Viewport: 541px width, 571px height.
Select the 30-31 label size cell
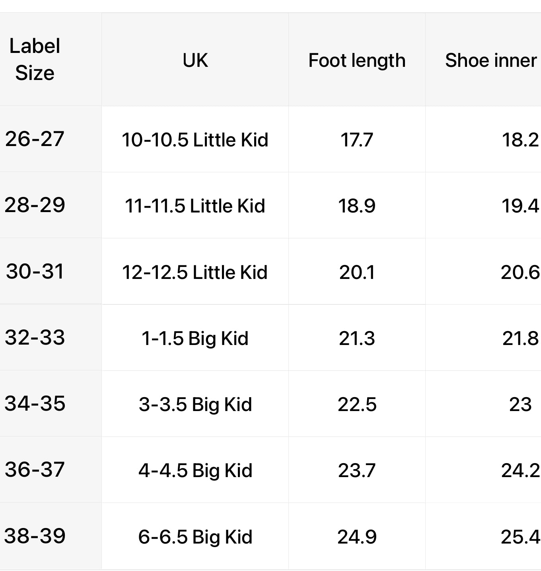[x=35, y=272]
